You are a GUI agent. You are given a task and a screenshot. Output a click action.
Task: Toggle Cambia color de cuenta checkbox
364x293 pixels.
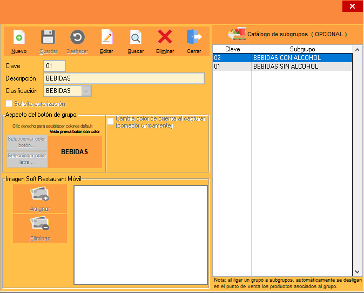pyautogui.click(x=110, y=122)
